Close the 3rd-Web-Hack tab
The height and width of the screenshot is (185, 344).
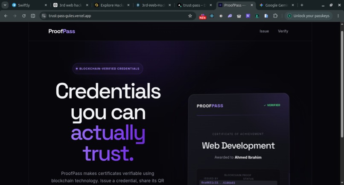point(169,5)
